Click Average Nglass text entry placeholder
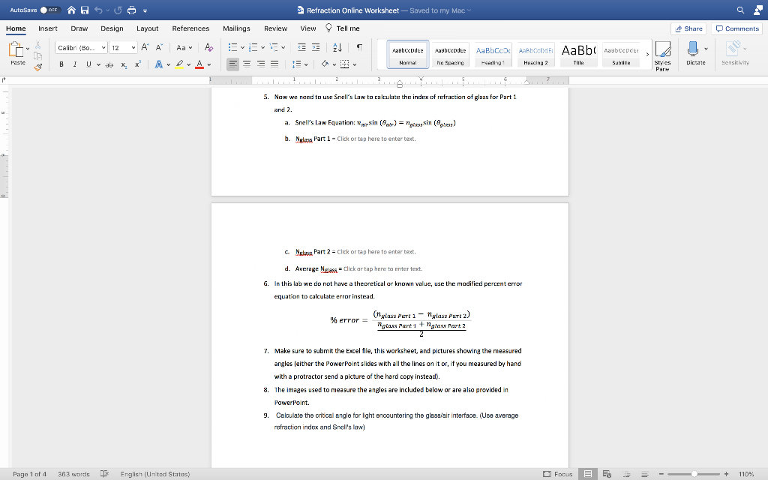The width and height of the screenshot is (768, 480). click(382, 269)
